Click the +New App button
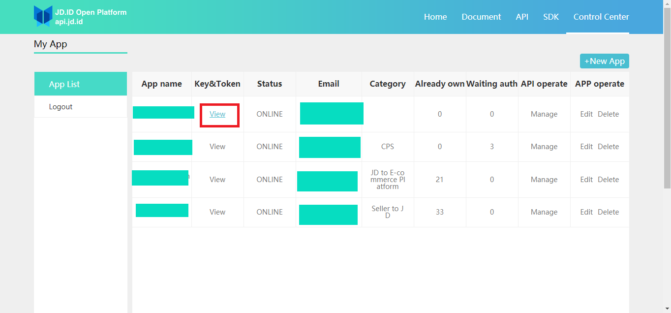Image resolution: width=671 pixels, height=313 pixels. [605, 61]
